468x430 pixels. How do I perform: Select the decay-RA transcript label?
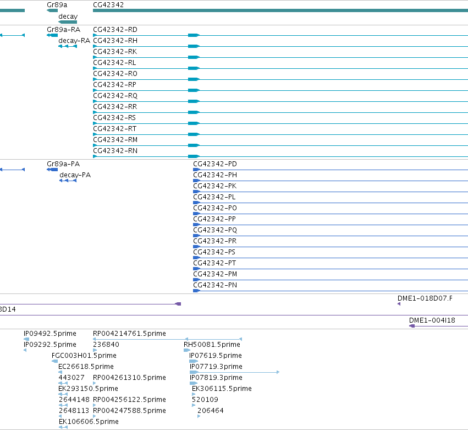[x=74, y=41]
